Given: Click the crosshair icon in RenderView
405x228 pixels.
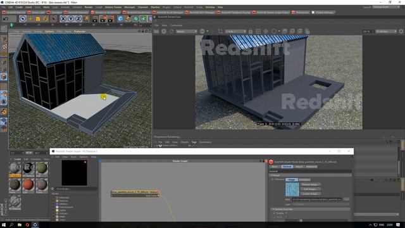Looking at the screenshot, I should pos(266,31).
